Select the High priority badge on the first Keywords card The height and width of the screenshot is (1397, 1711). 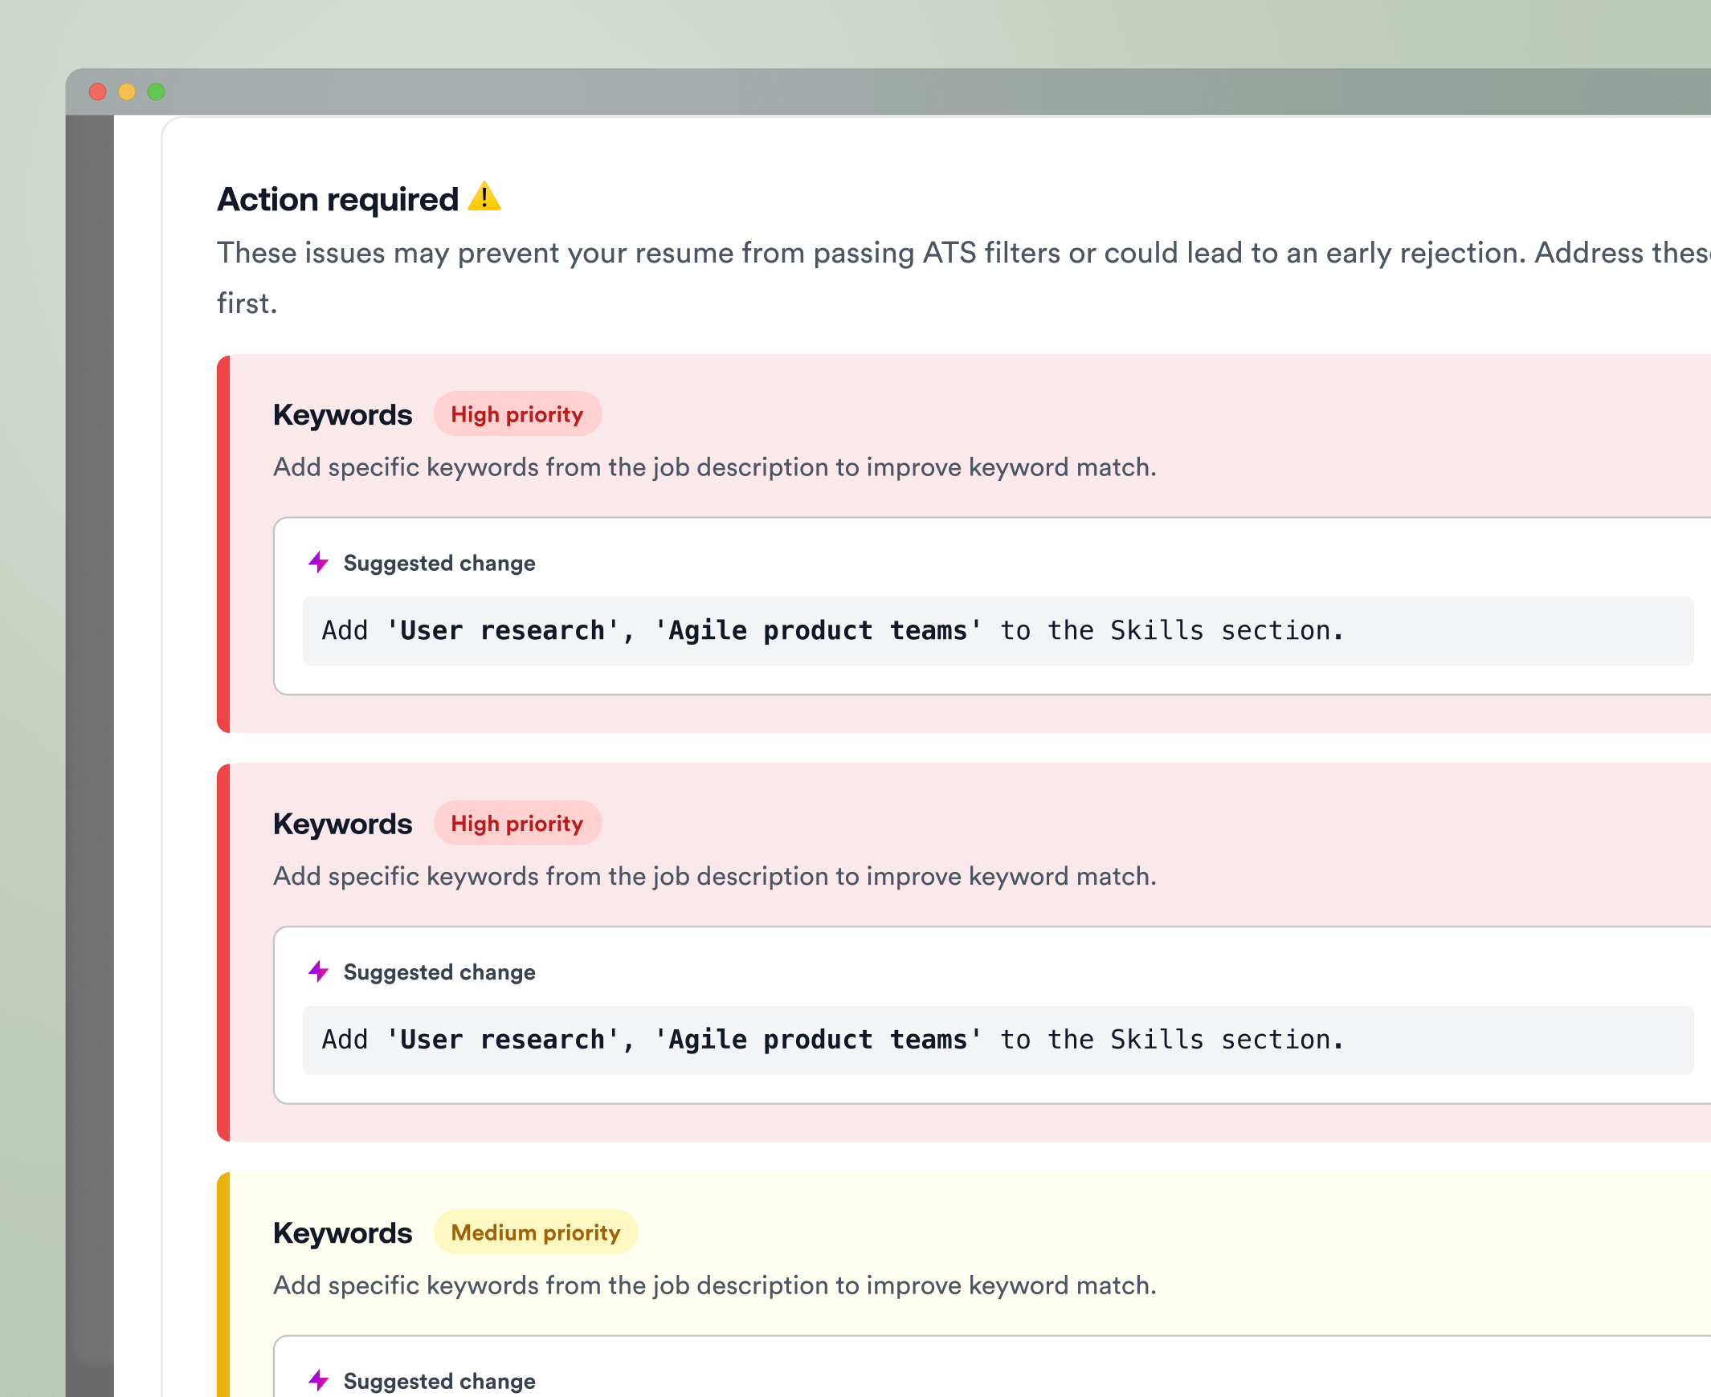pos(518,413)
